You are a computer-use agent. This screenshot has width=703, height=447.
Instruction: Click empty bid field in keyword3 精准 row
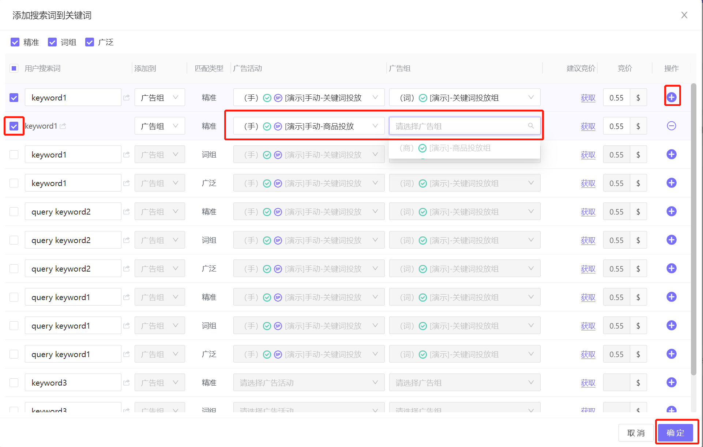click(617, 383)
